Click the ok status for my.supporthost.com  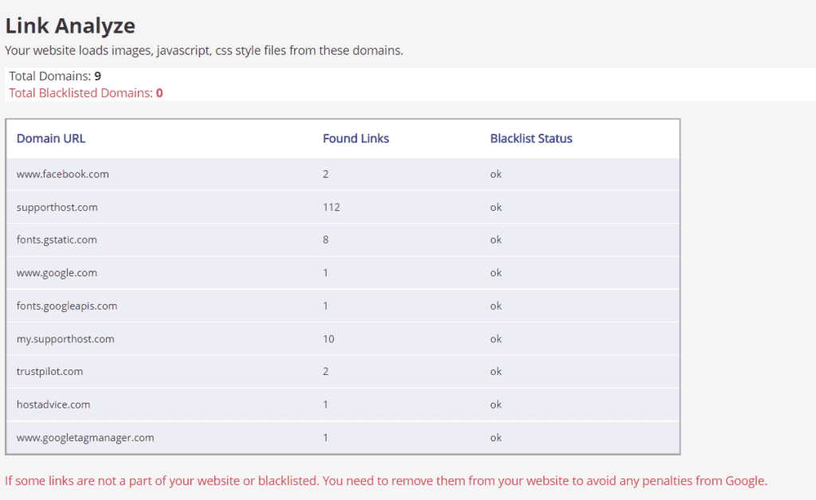(496, 339)
